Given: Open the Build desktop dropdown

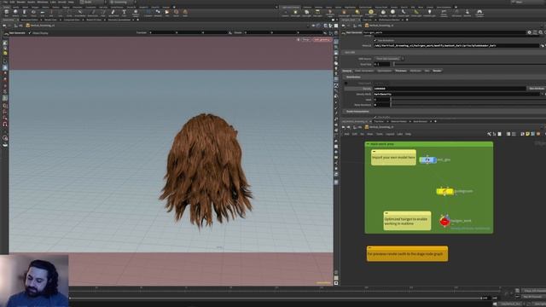Looking at the screenshot, I should point(92,2).
